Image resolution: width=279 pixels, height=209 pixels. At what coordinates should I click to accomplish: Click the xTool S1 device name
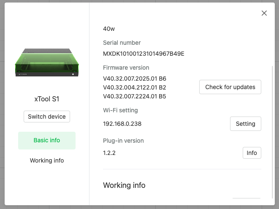click(x=47, y=99)
